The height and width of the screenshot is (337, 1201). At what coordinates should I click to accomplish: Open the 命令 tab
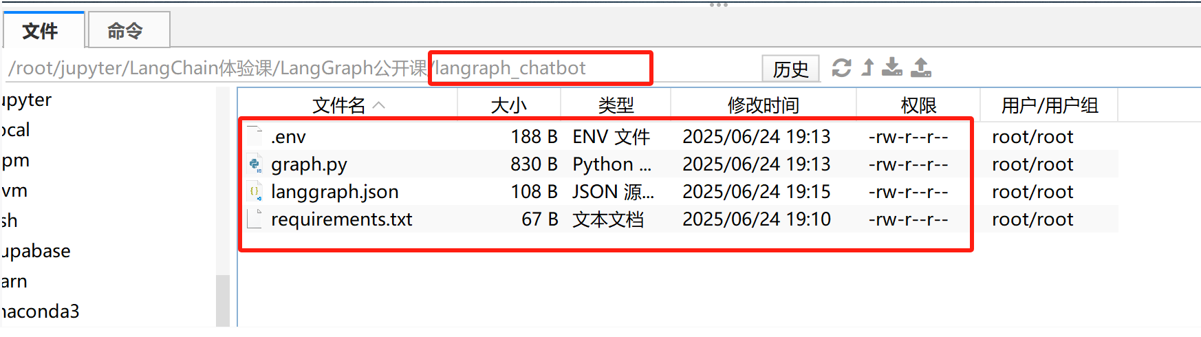pyautogui.click(x=125, y=31)
